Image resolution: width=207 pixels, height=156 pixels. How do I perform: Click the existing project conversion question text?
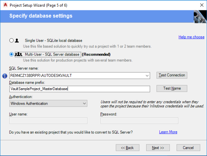(71, 132)
